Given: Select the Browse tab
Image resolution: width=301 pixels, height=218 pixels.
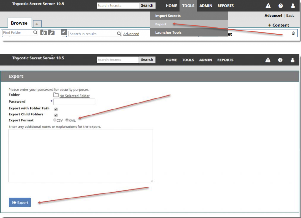Looking at the screenshot, I should tap(20, 23).
